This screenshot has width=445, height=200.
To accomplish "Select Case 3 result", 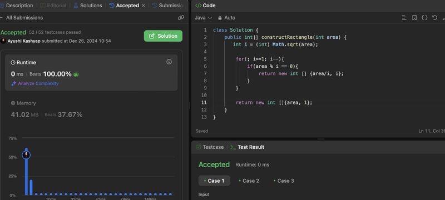I will pyautogui.click(x=284, y=181).
